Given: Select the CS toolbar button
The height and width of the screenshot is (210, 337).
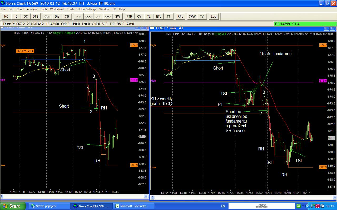Looking at the screenshot, I should click(67, 16).
